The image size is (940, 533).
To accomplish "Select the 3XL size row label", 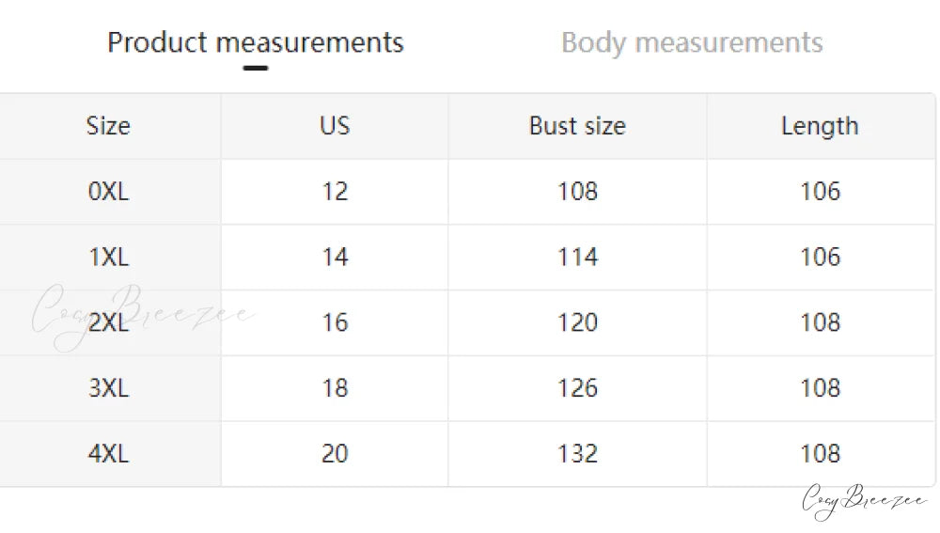I will [x=108, y=388].
